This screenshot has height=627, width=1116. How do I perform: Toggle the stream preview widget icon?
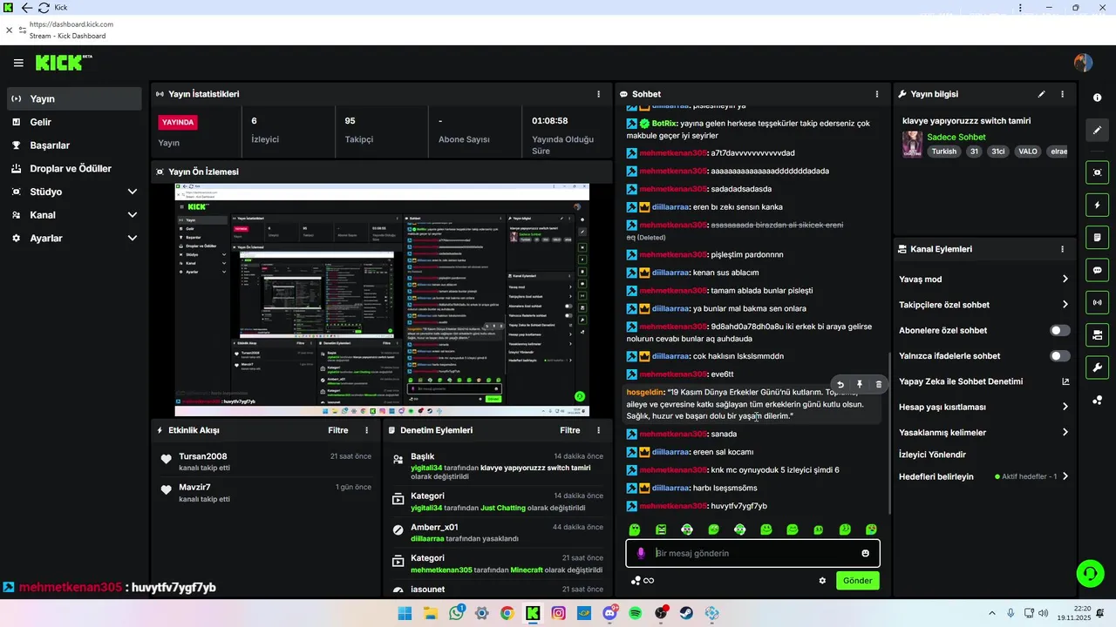(1097, 172)
